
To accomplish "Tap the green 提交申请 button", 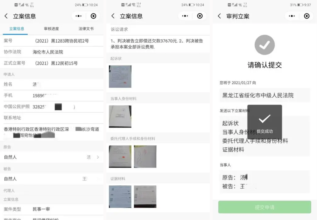I will 265,207.
